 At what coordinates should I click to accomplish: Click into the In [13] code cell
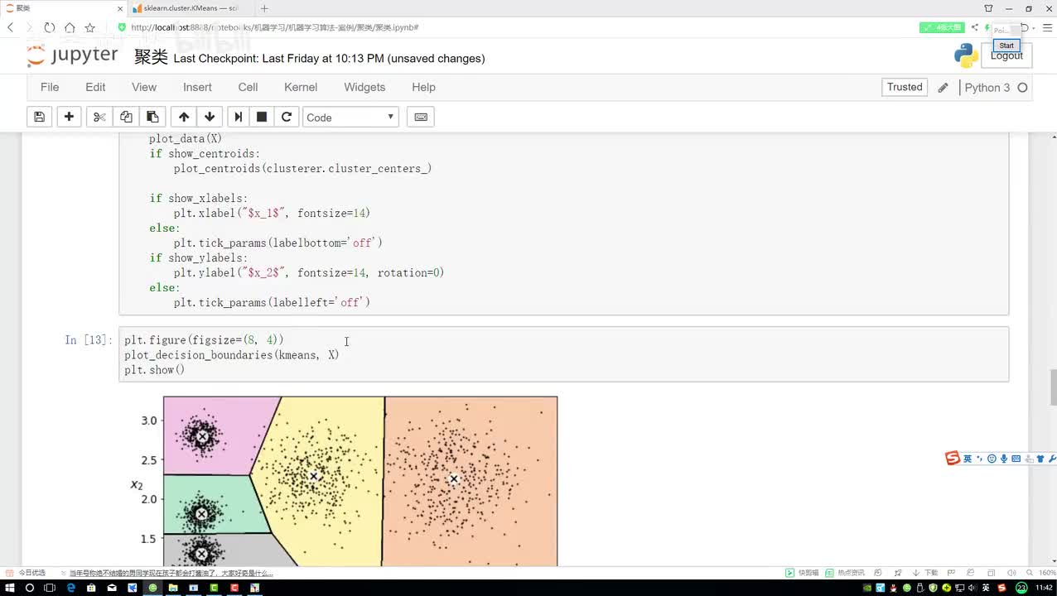(x=563, y=354)
